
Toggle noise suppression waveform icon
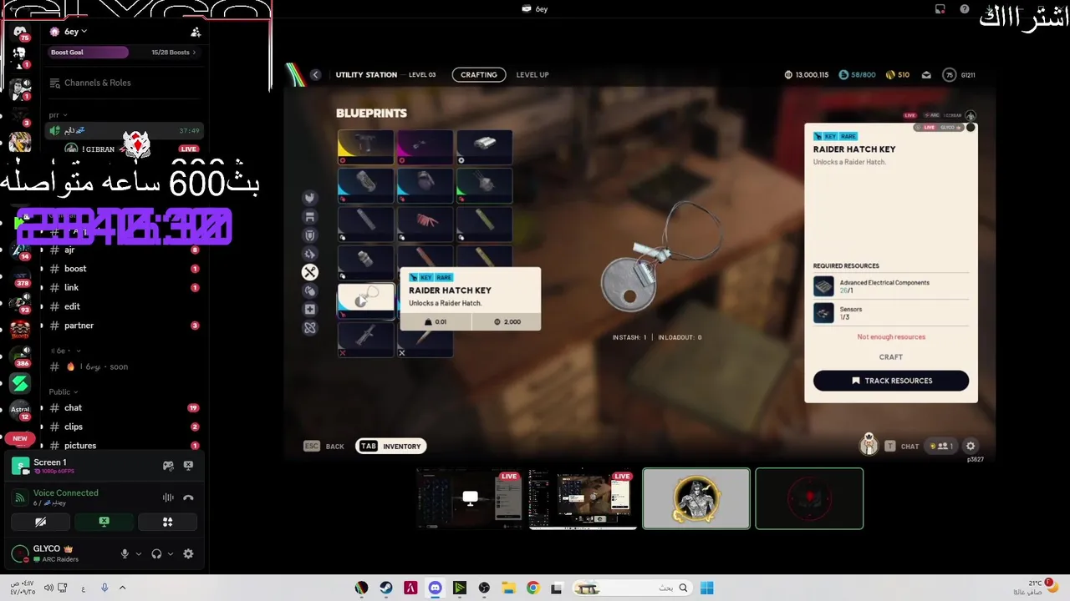click(168, 497)
